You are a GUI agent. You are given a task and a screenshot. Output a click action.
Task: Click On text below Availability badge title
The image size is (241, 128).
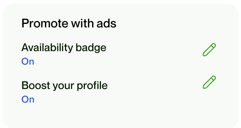click(28, 61)
